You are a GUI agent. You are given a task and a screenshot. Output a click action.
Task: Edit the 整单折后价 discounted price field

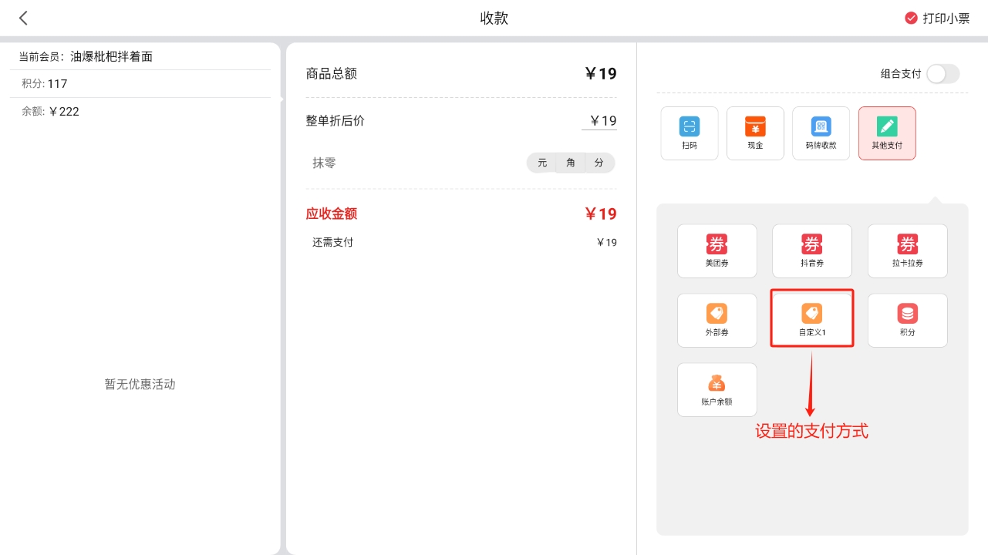[x=599, y=121]
